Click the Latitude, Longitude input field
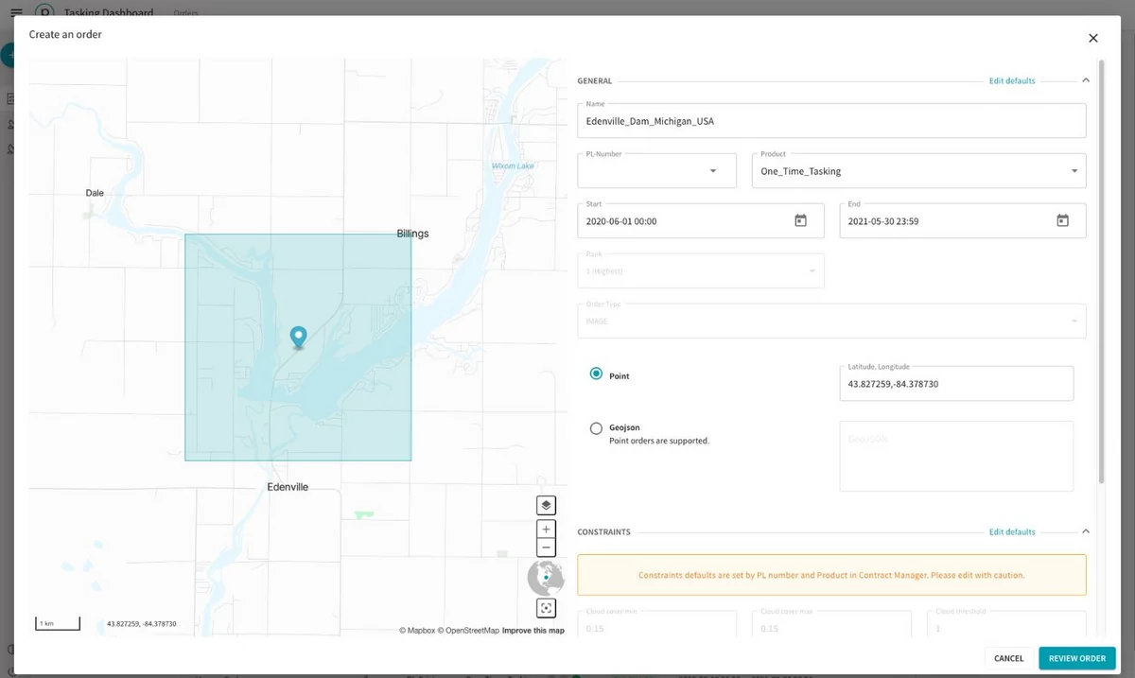This screenshot has height=678, width=1135. click(956, 383)
